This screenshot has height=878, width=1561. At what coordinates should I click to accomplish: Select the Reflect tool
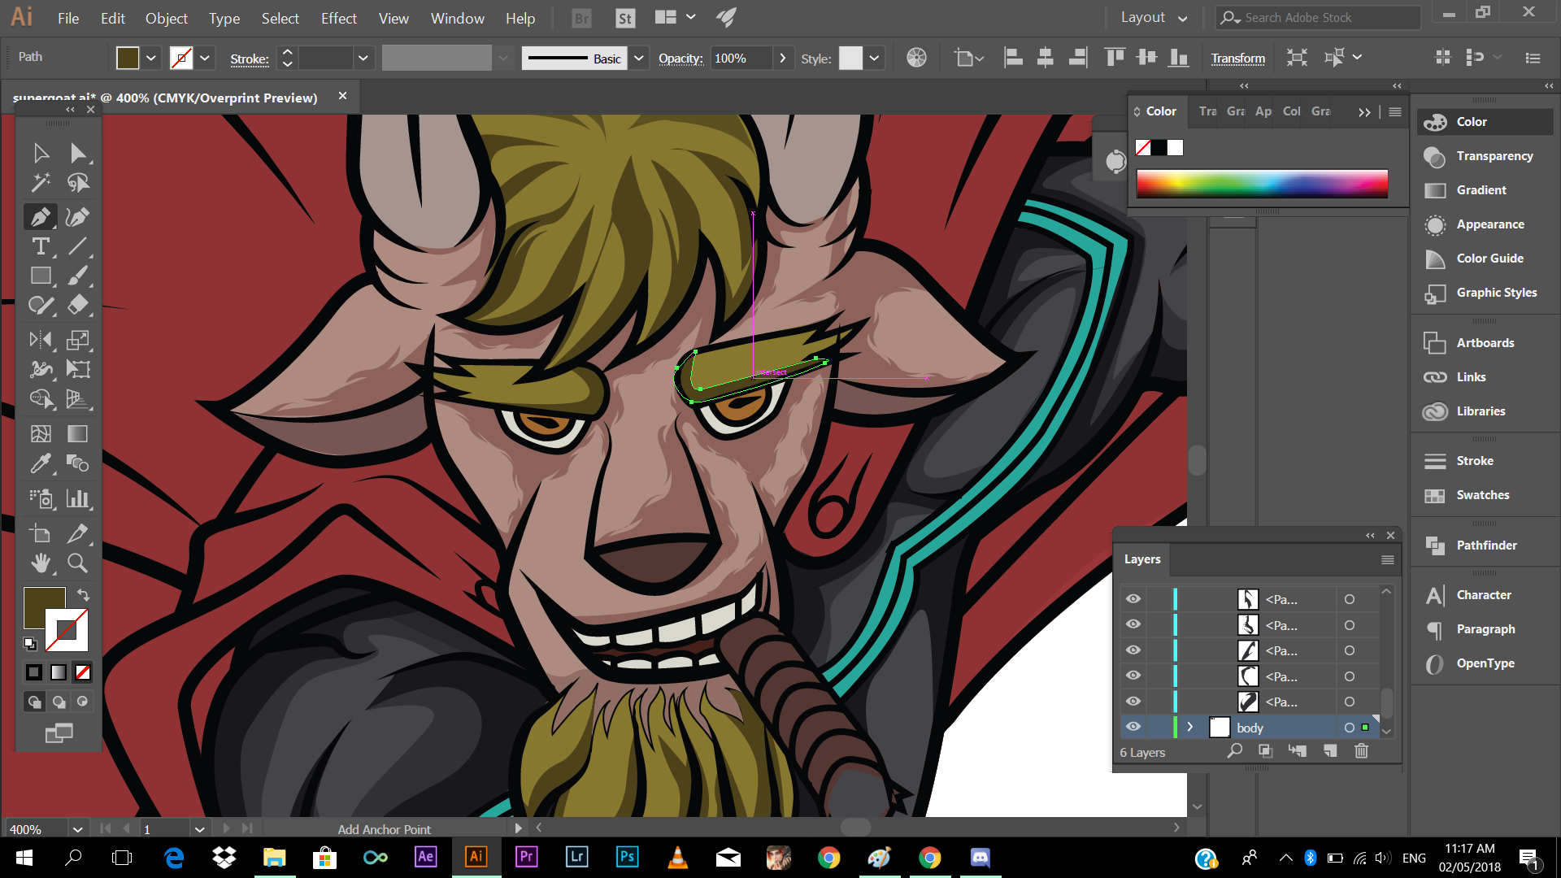coord(40,340)
